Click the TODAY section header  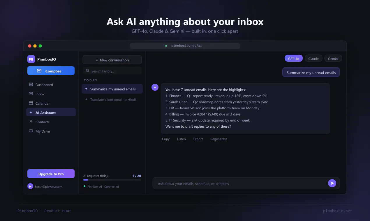91,80
